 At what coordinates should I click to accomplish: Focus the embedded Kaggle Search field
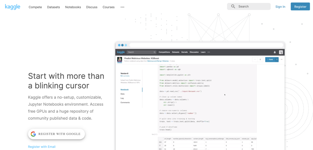[142, 52]
